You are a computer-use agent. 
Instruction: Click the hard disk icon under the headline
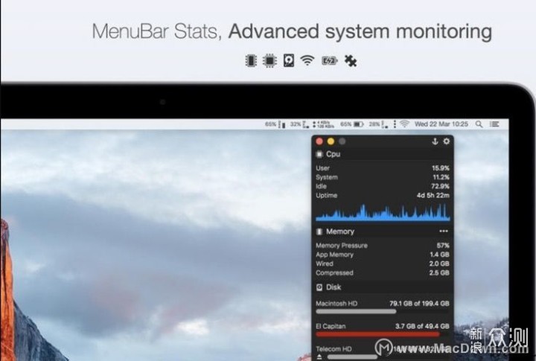[x=289, y=60]
